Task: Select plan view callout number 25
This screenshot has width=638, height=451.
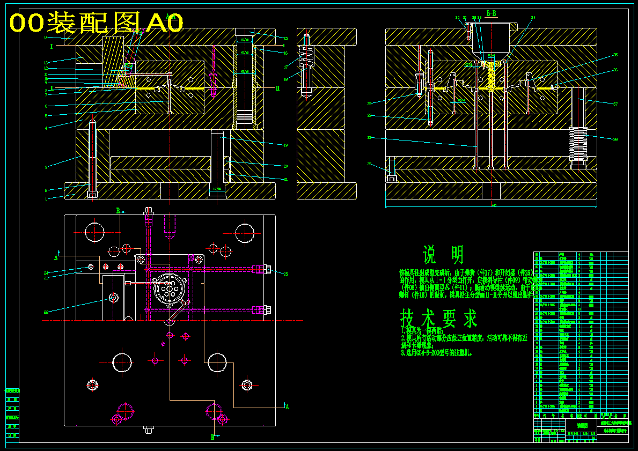Action: coord(285,274)
